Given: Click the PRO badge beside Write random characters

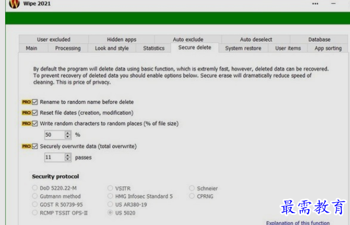Looking at the screenshot, I should (26, 124).
